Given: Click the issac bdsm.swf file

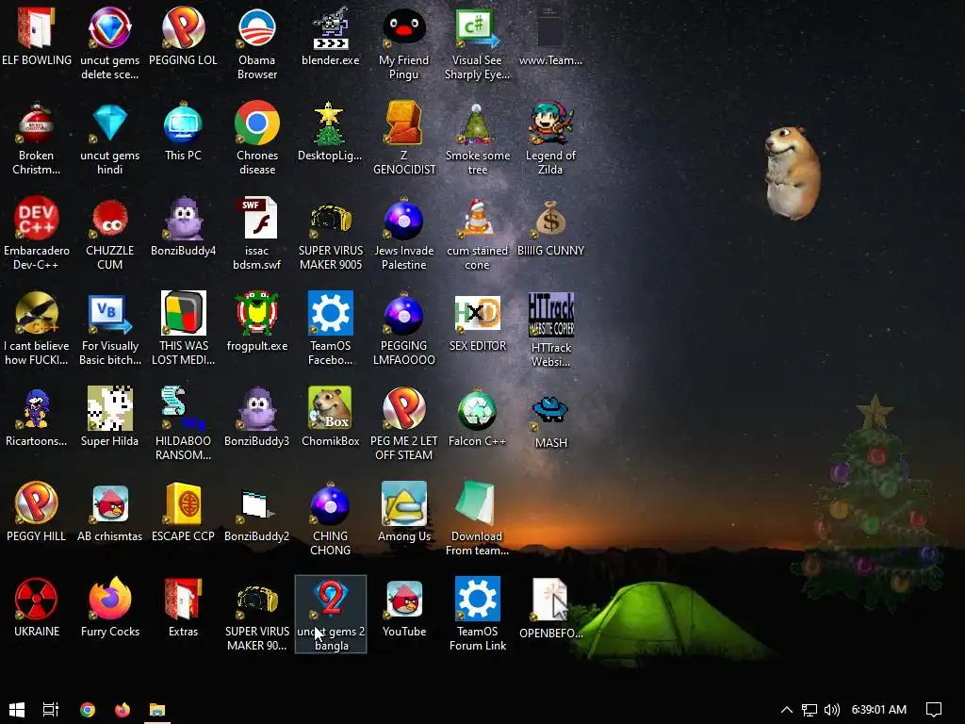Looking at the screenshot, I should (256, 219).
